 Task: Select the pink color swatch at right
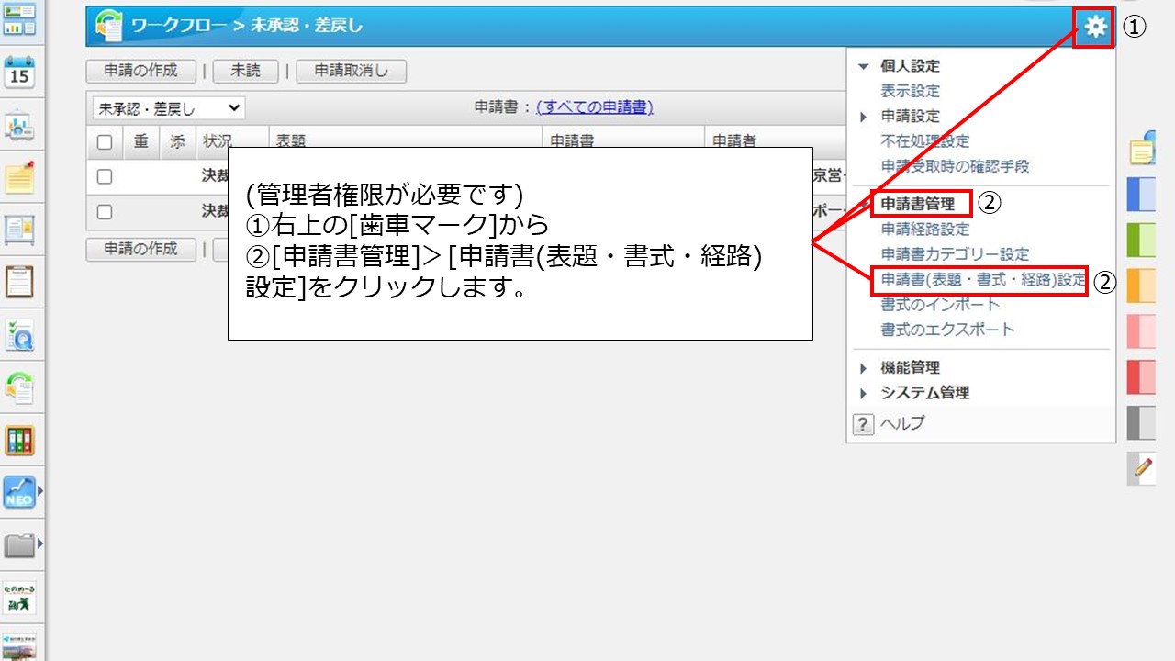pyautogui.click(x=1141, y=331)
